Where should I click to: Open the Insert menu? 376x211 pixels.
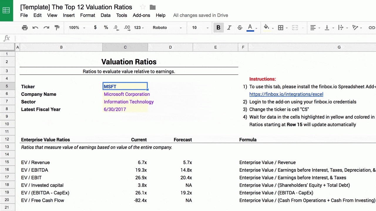tap(69, 15)
